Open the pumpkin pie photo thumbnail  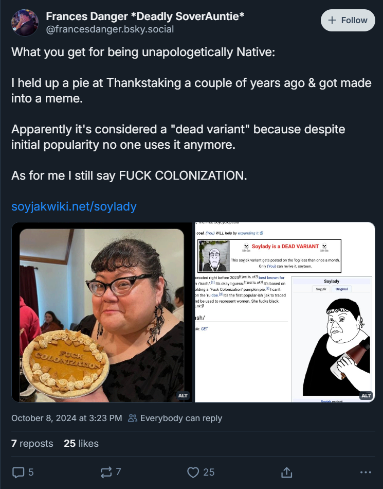coord(102,312)
